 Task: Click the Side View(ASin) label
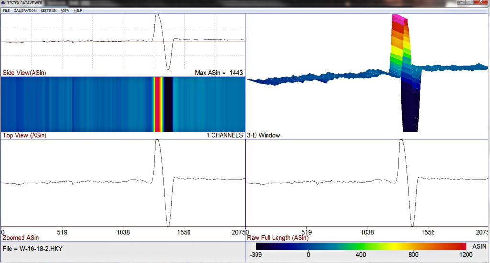pos(24,73)
